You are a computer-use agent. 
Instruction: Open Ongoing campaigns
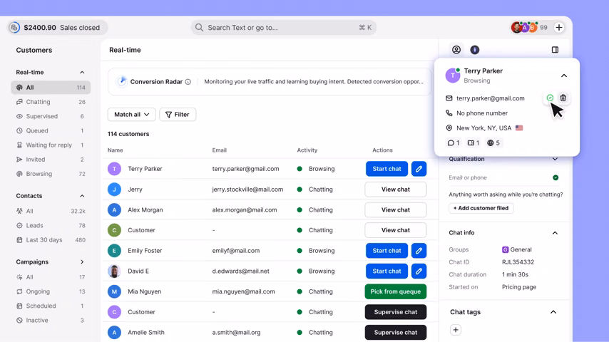[51, 291]
